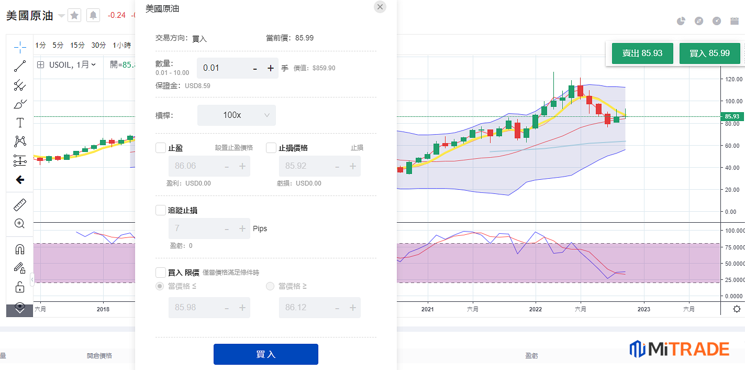Switch to the 15分 timeframe
The image size is (745, 370).
coord(77,46)
